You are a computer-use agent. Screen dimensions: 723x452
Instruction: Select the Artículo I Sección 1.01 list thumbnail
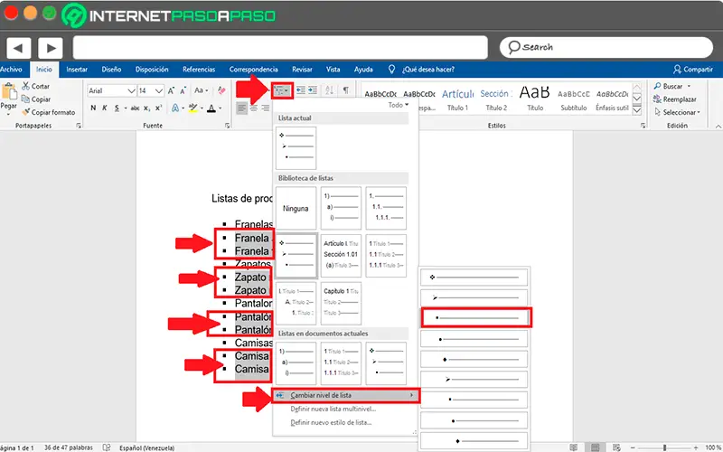click(341, 256)
